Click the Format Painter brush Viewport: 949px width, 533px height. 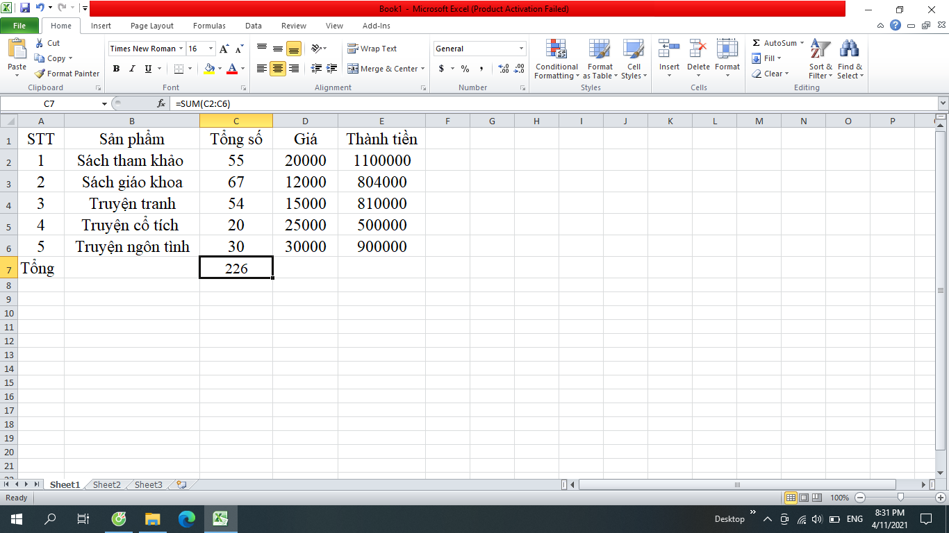40,74
